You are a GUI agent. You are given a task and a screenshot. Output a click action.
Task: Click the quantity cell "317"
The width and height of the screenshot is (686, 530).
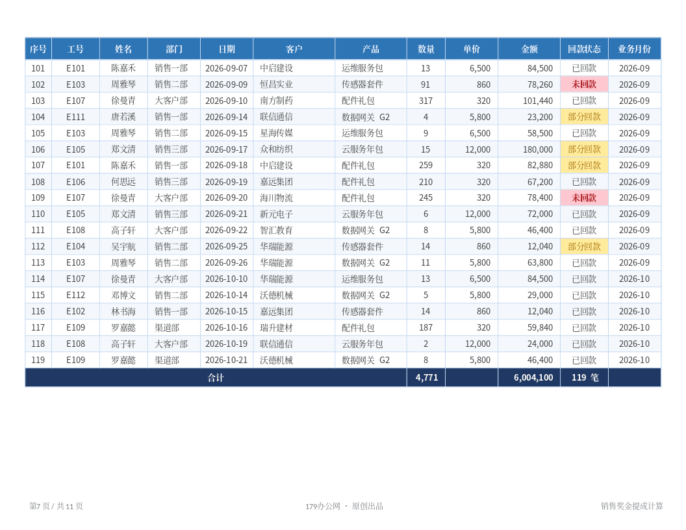426,101
